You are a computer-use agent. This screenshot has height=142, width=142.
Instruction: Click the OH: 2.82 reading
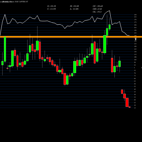[x=97, y=9]
